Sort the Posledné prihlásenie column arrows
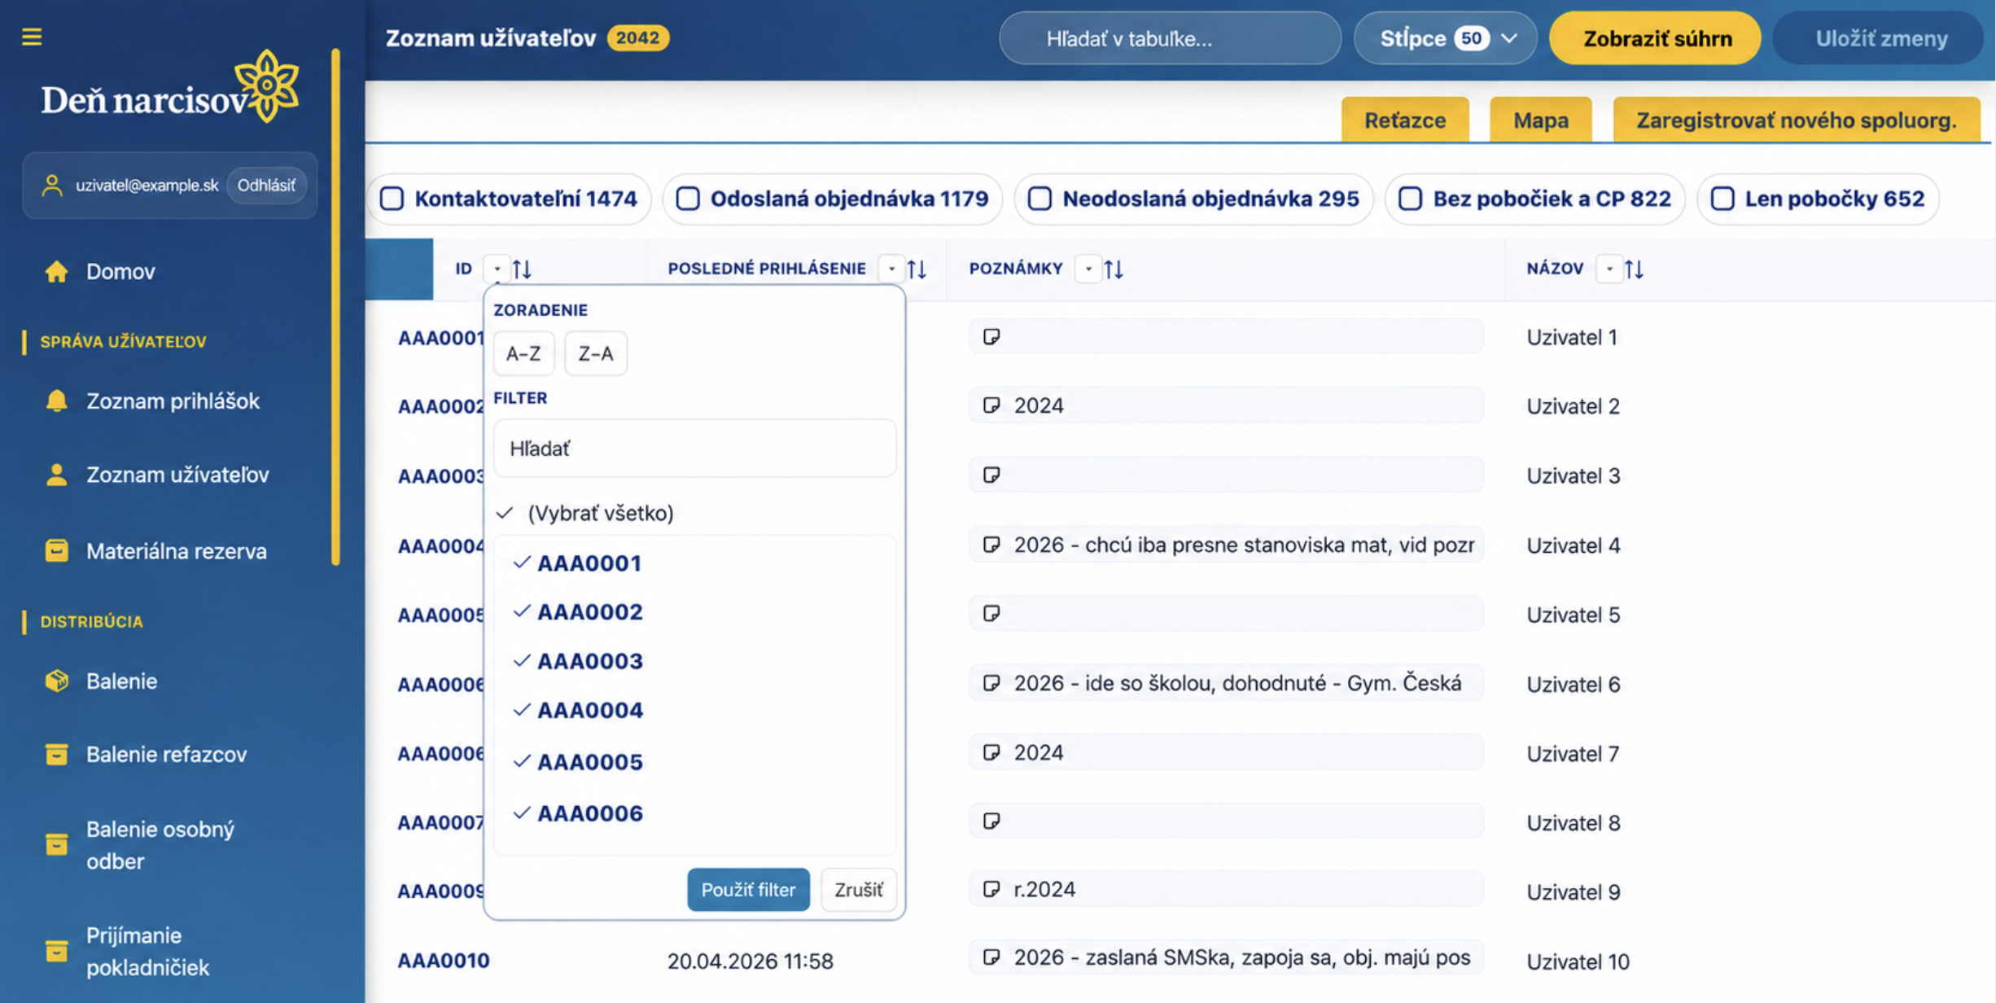 (917, 269)
